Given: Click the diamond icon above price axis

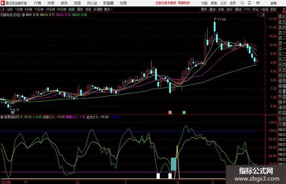Looking at the screenshot, I should point(258,15).
